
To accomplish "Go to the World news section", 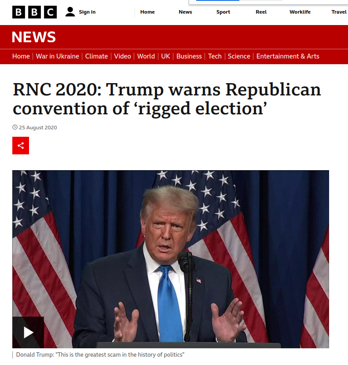I will click(146, 56).
